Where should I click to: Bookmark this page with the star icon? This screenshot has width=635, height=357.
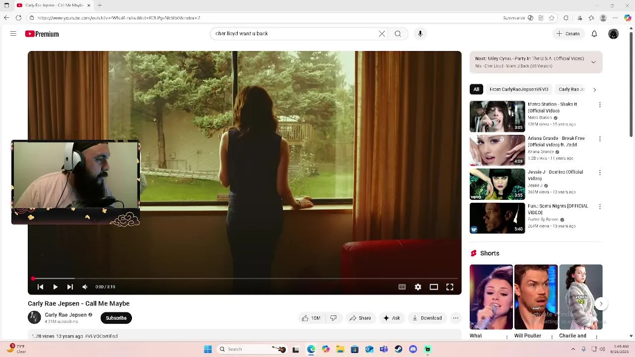[551, 18]
